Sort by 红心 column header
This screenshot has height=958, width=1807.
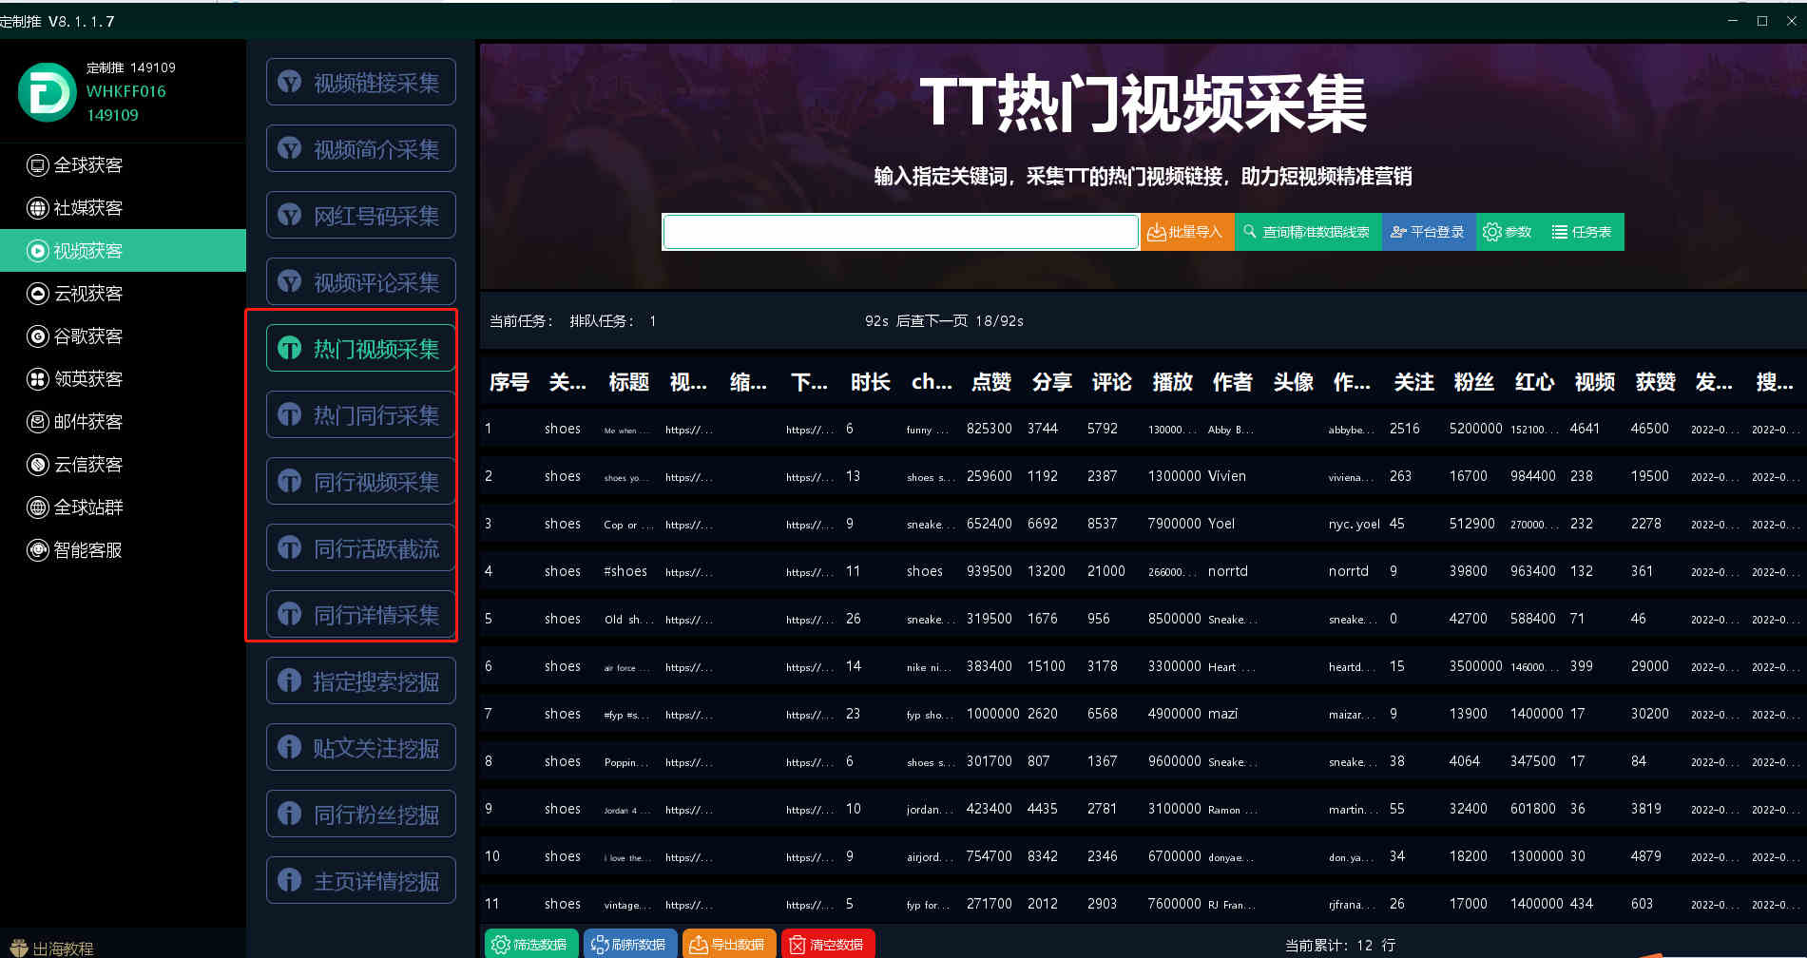point(1535,382)
